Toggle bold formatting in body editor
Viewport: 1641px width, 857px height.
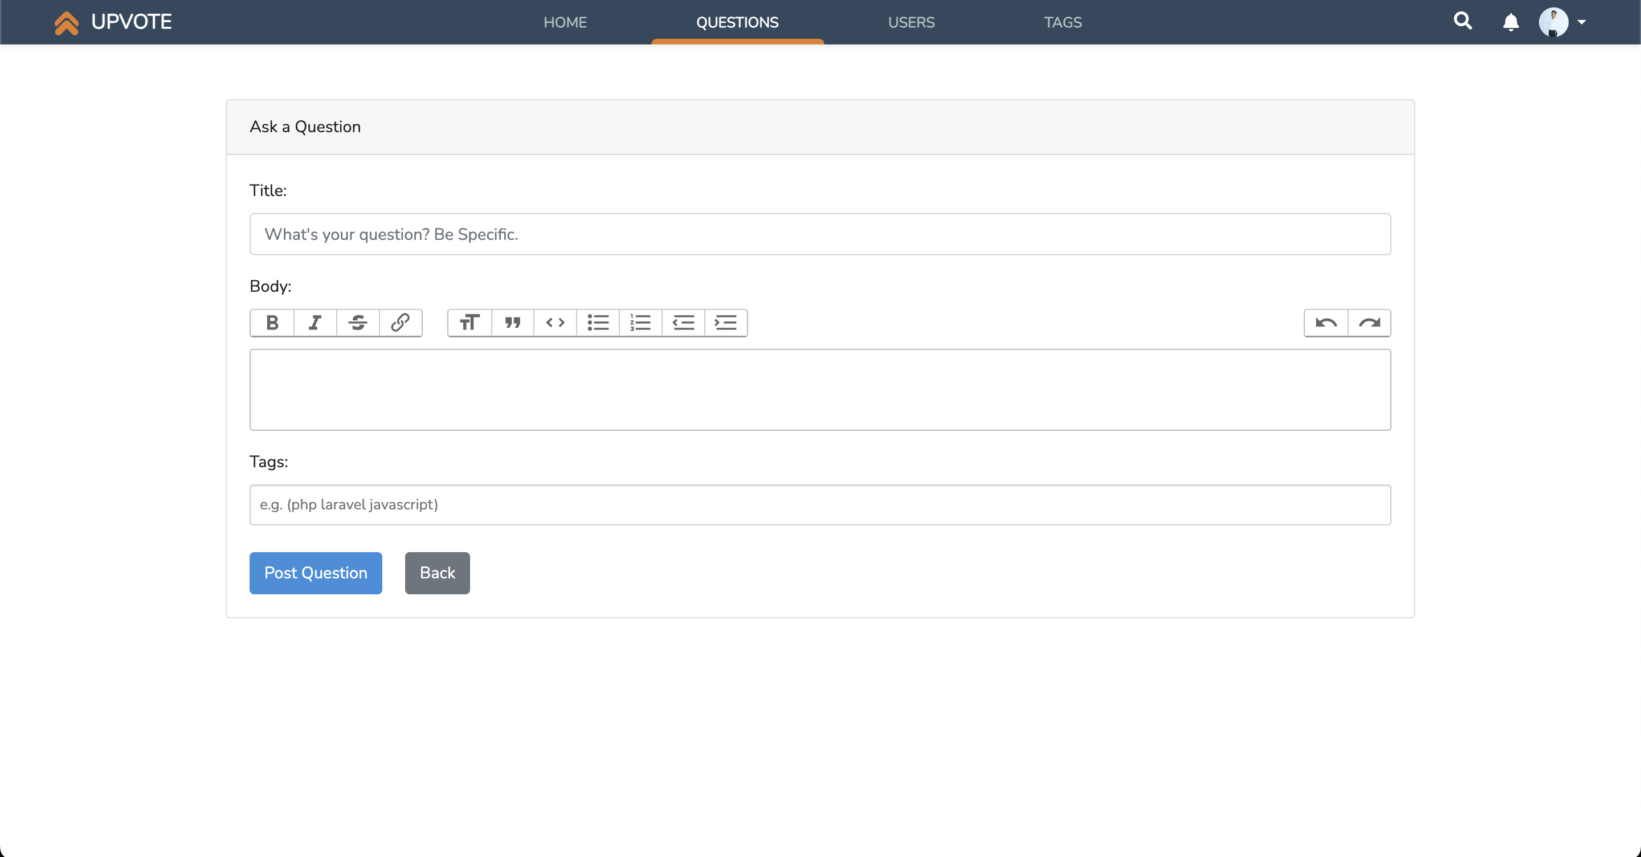click(x=273, y=323)
